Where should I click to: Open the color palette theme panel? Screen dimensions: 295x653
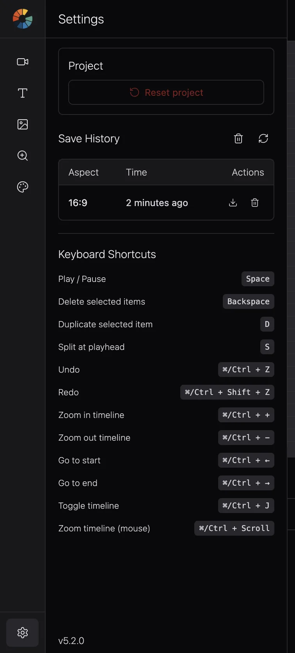point(23,187)
